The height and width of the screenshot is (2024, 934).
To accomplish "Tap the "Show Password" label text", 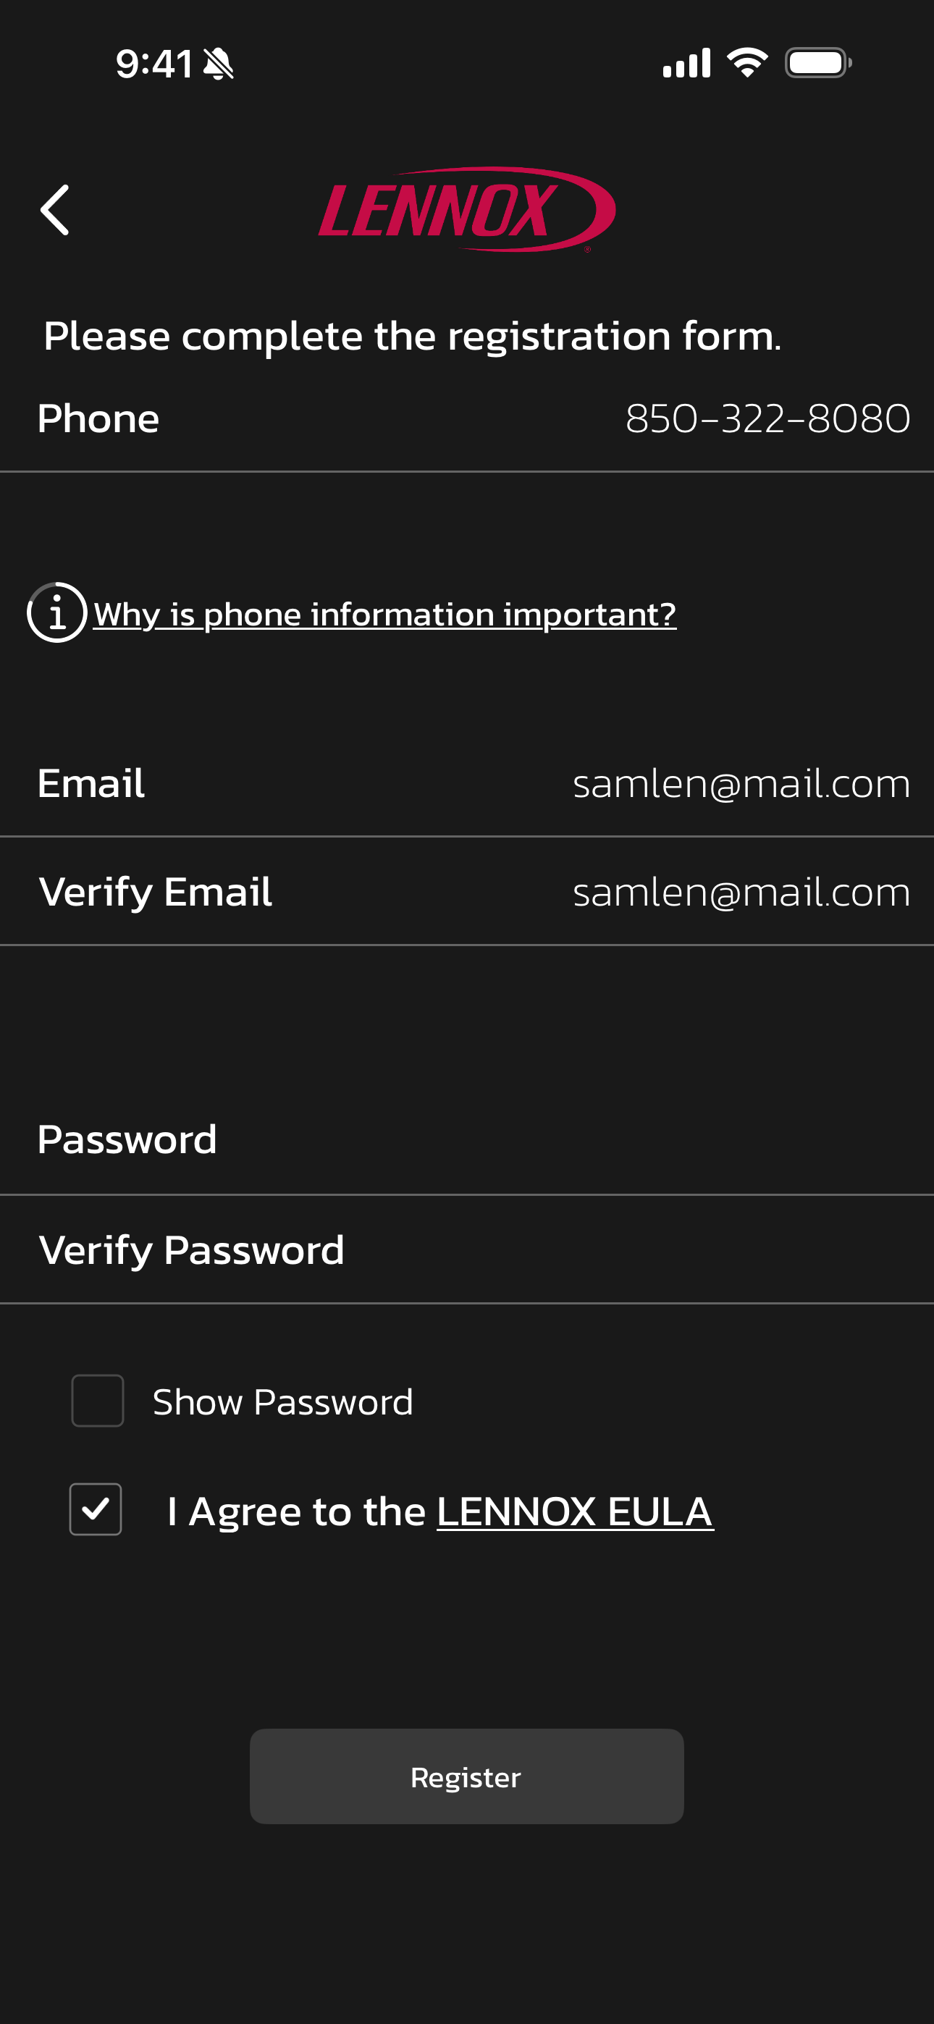I will (x=282, y=1401).
